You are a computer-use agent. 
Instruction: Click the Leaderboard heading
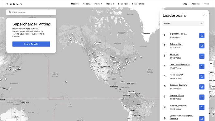pos(174,15)
